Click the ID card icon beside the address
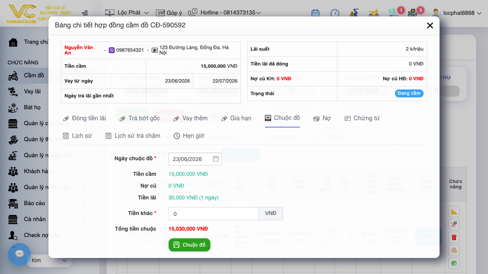Image resolution: width=488 pixels, height=274 pixels. pos(155,50)
